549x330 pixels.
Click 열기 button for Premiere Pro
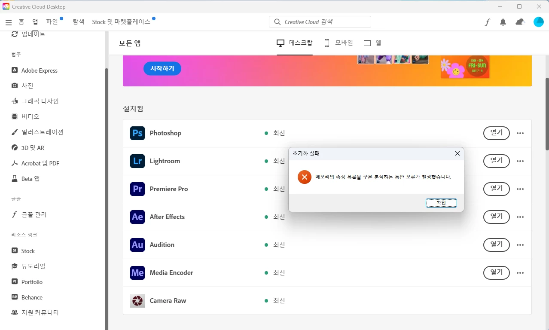coord(497,189)
